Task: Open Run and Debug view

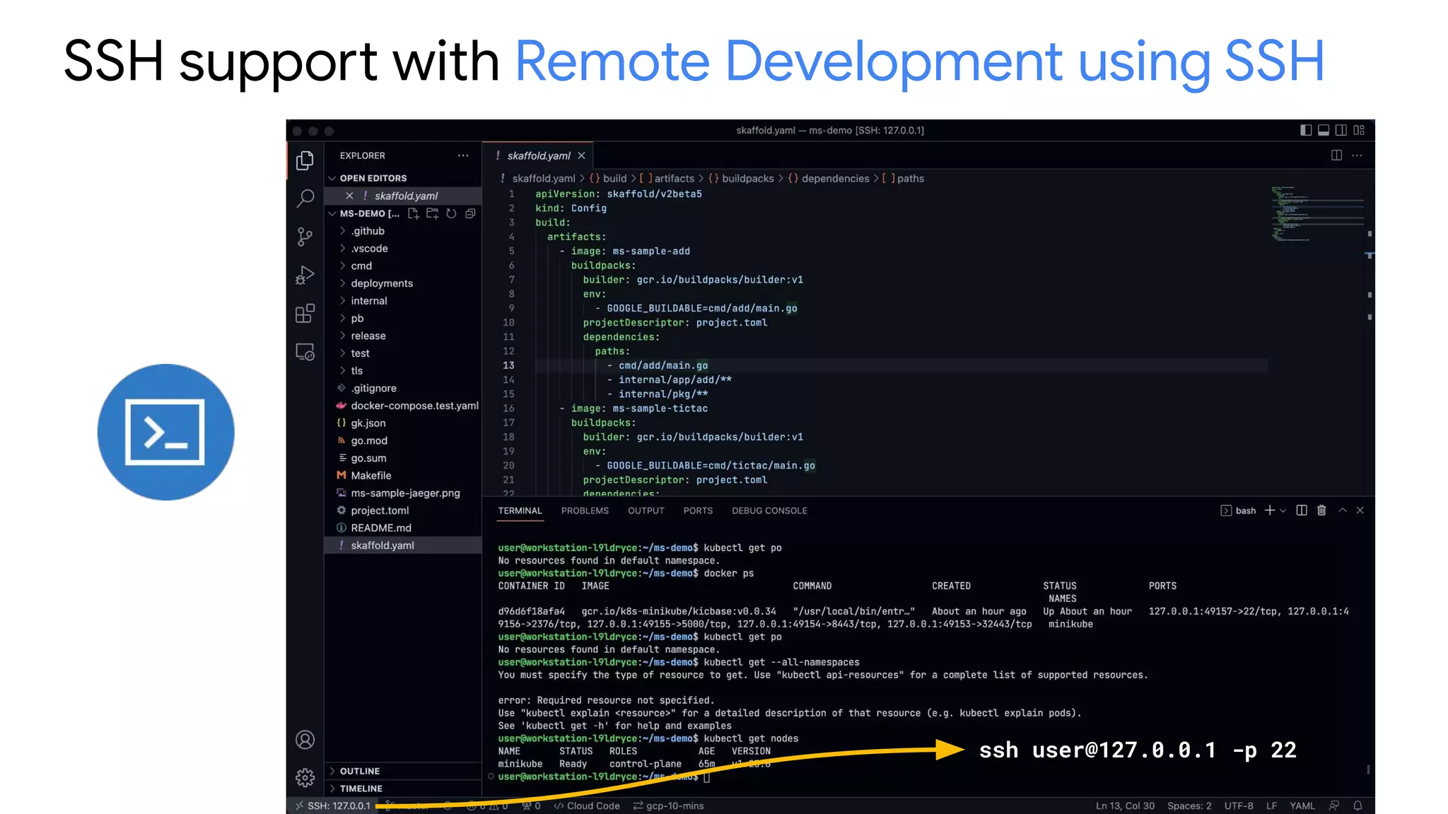Action: 305,275
